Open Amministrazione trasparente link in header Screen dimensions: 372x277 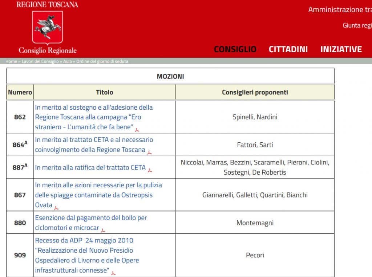coord(340,10)
